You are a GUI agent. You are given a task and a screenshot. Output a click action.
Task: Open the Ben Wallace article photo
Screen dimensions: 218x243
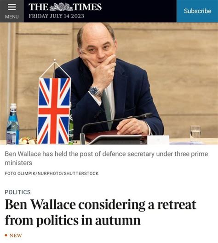pos(109,83)
